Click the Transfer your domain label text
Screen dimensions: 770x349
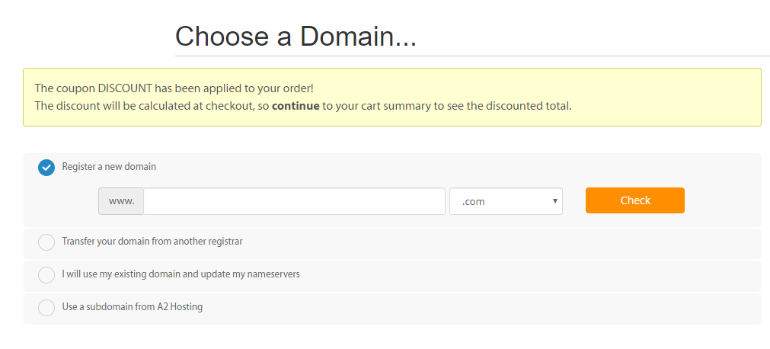pos(152,242)
